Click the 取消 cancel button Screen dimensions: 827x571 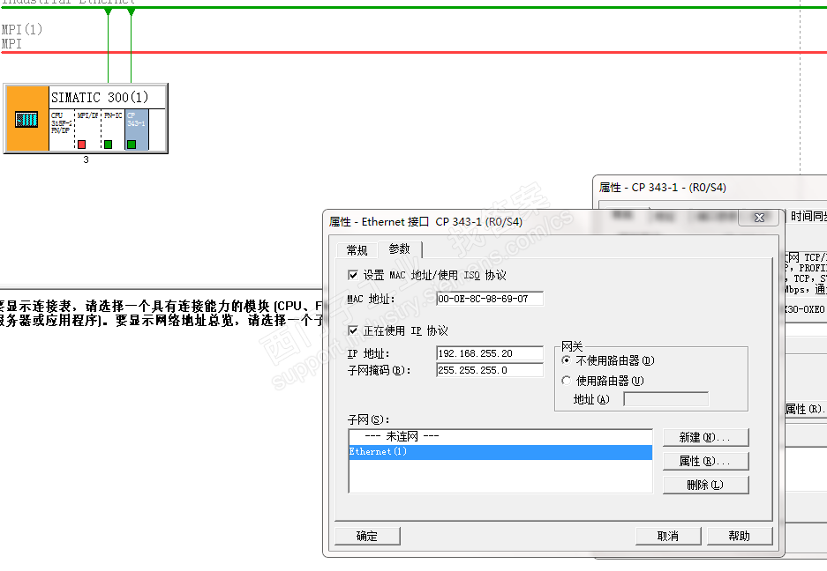click(668, 537)
